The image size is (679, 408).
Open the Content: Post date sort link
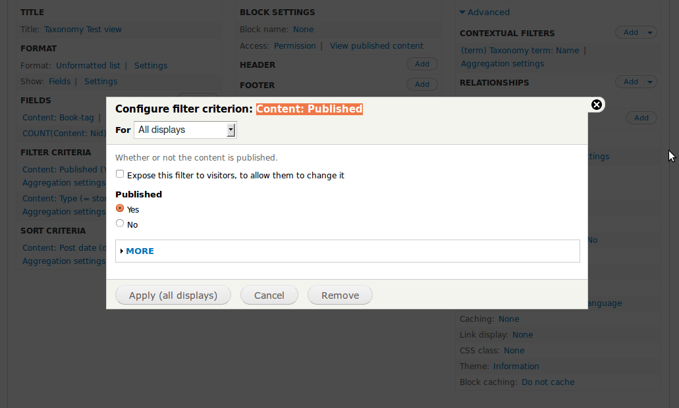64,248
